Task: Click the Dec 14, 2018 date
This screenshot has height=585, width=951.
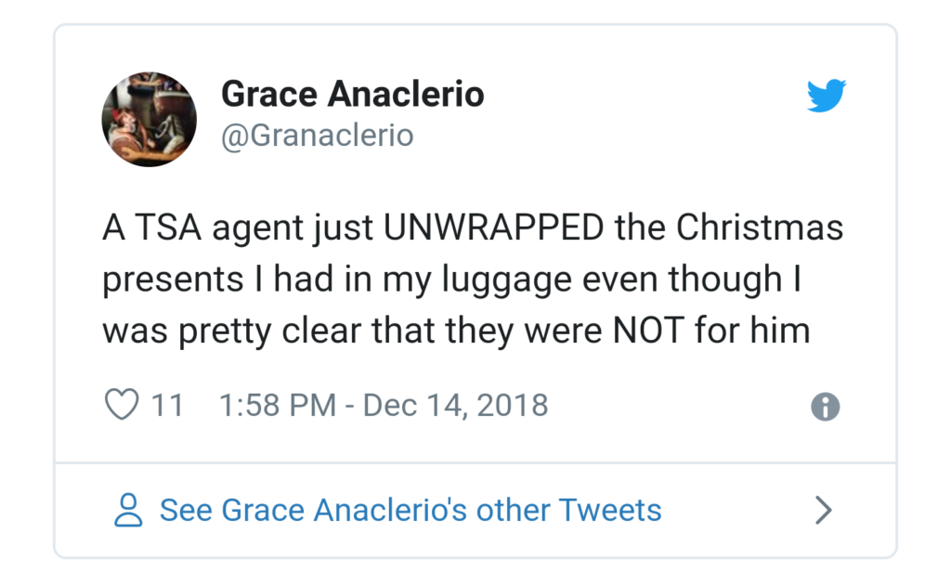Action: pyautogui.click(x=455, y=405)
